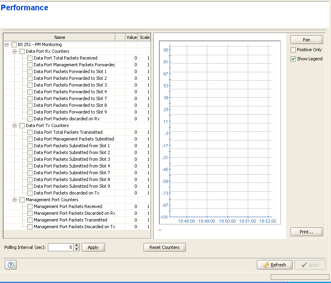The height and width of the screenshot is (283, 331).
Task: Click the Scale column header
Action: click(144, 37)
